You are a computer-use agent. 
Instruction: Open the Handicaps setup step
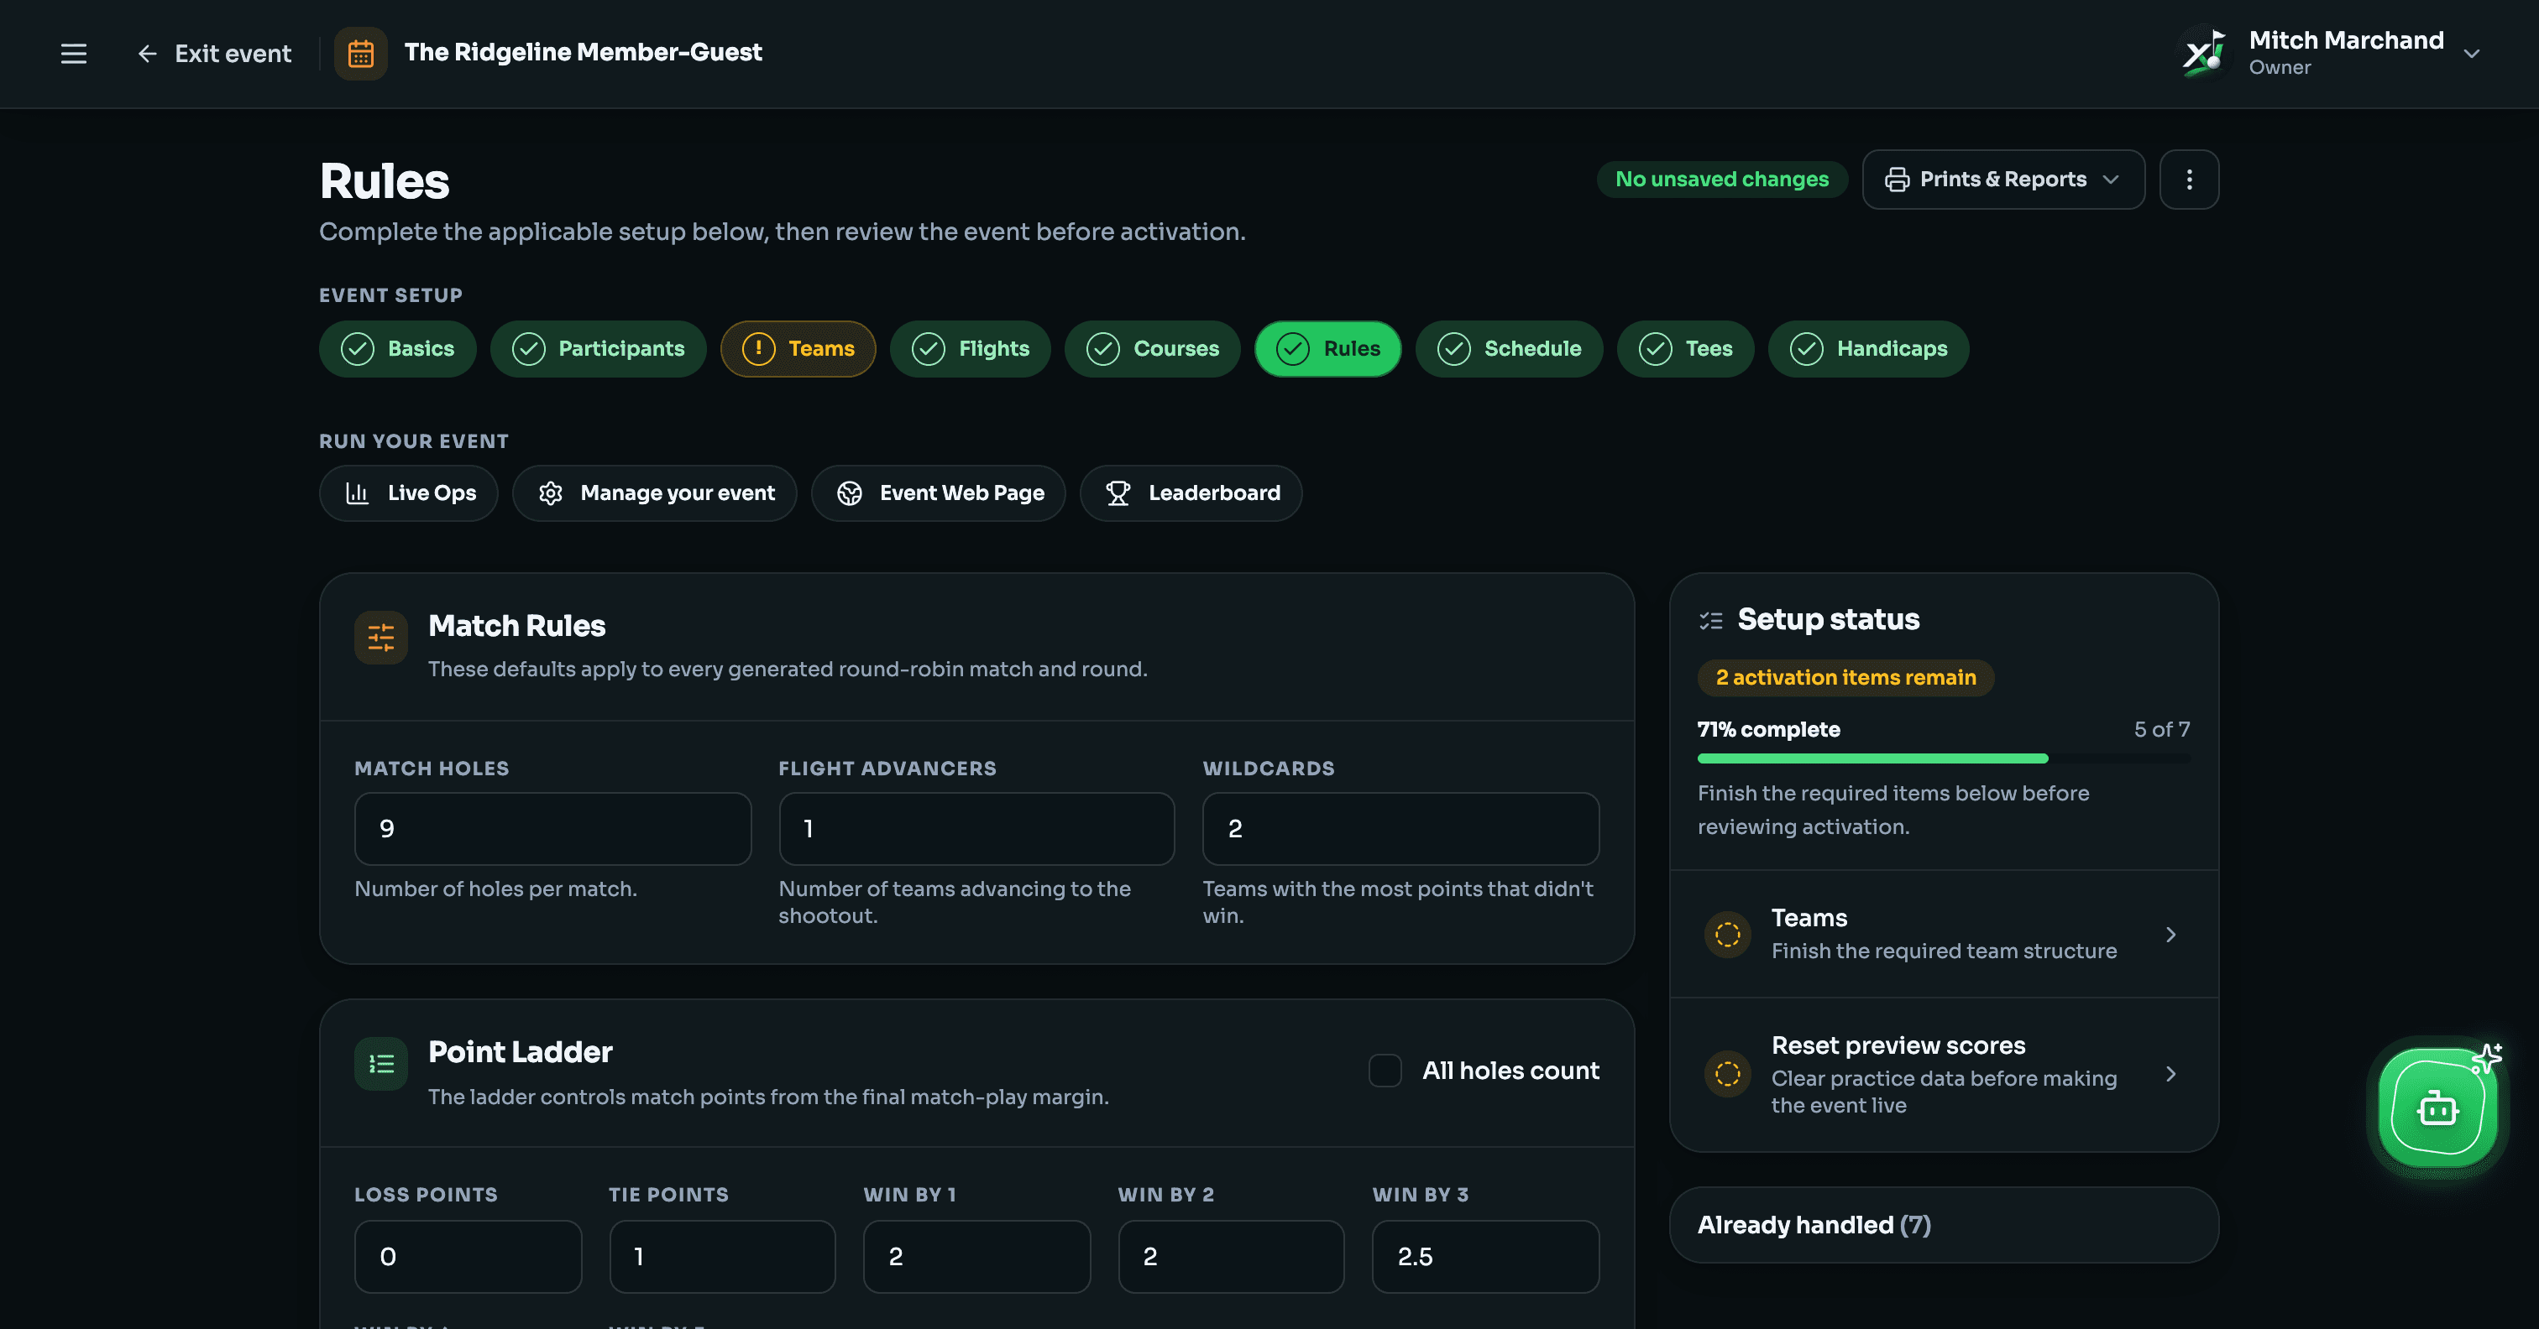pyautogui.click(x=1869, y=349)
